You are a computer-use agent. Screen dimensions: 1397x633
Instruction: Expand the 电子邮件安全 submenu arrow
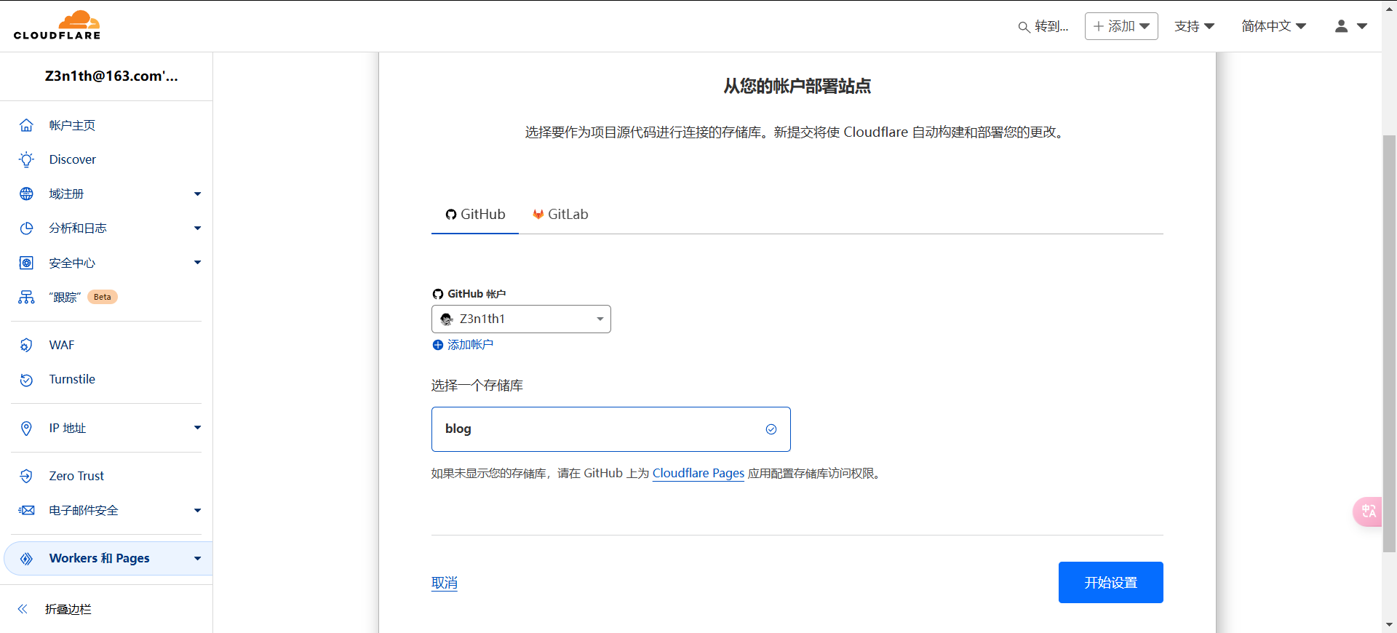coord(197,511)
